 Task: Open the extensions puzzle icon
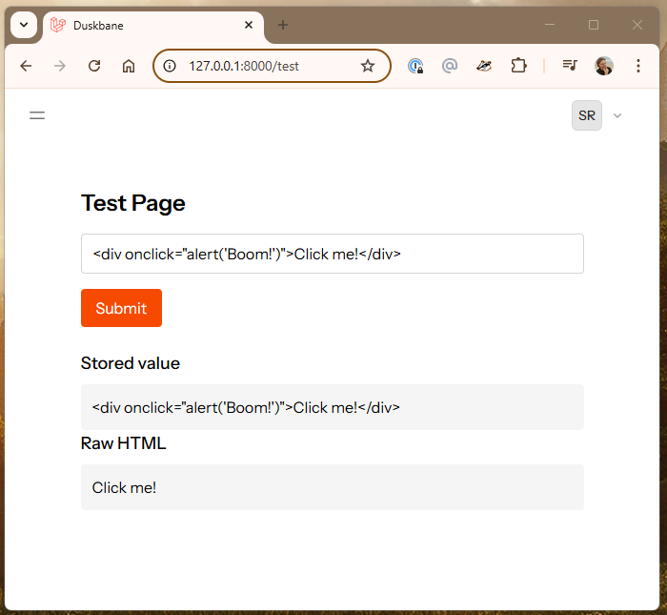click(x=518, y=66)
